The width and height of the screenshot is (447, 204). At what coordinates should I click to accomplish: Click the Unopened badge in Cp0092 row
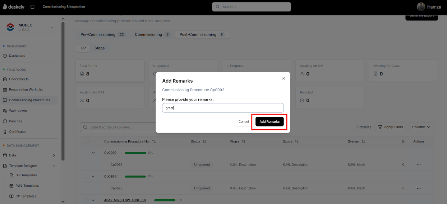tap(202, 165)
